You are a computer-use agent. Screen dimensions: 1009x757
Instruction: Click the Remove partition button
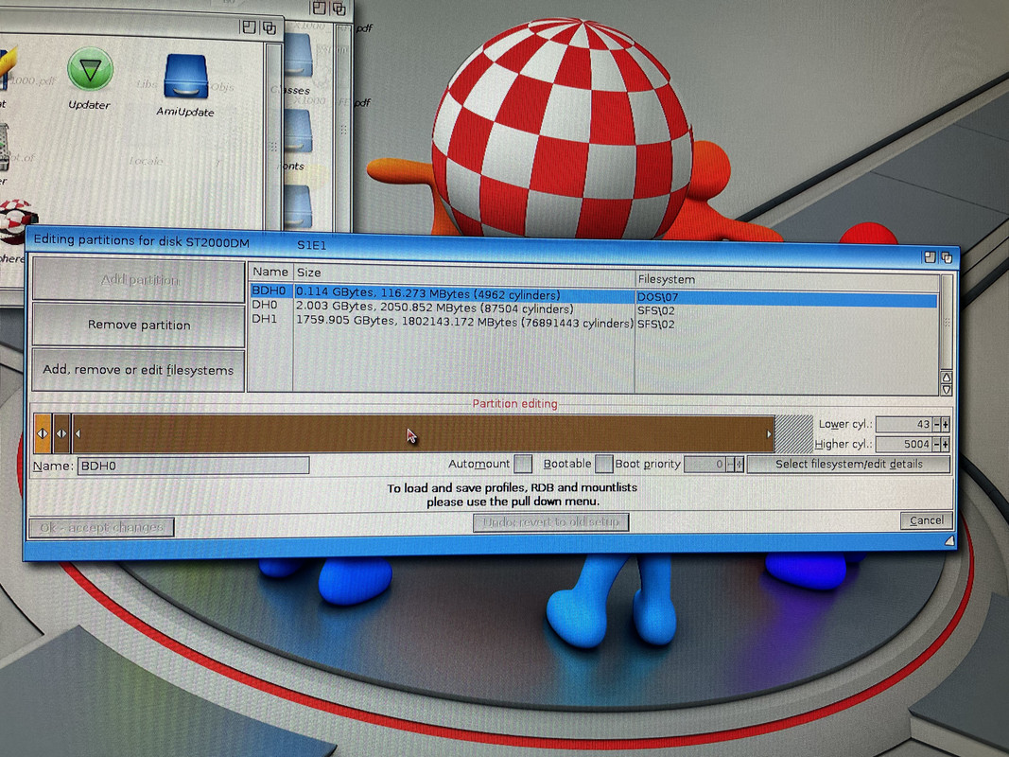click(x=139, y=326)
